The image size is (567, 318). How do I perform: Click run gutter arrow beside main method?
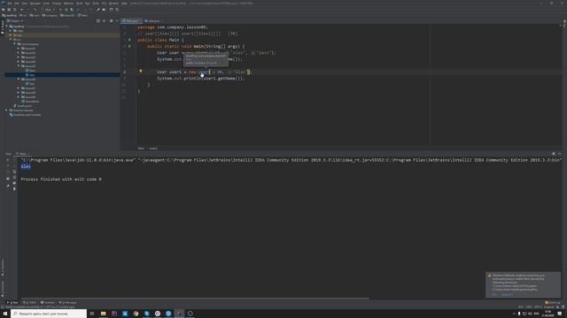130,46
